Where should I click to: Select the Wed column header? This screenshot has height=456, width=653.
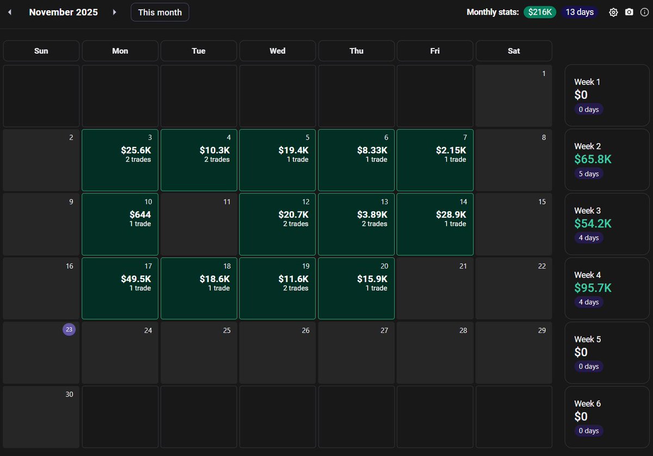278,51
